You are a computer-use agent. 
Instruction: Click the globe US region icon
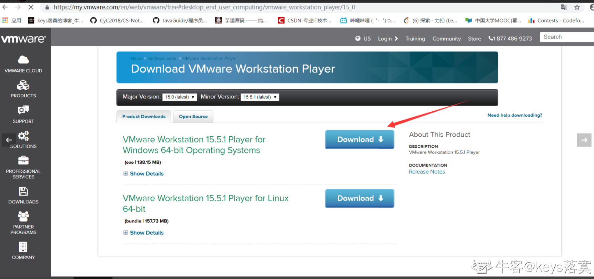tap(358, 39)
